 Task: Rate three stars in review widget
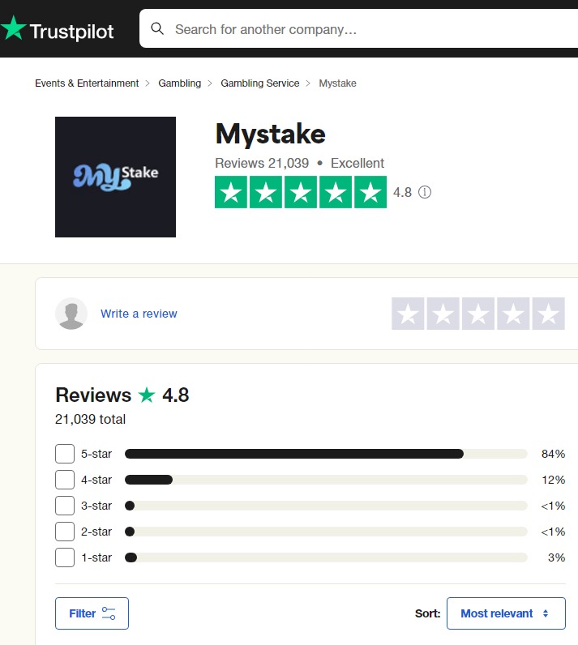(478, 314)
